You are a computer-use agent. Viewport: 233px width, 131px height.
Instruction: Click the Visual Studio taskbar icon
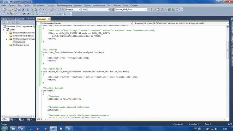53,129
